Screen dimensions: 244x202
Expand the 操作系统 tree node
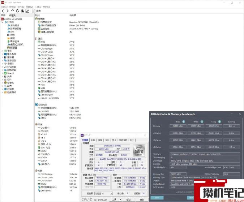coord(2,54)
